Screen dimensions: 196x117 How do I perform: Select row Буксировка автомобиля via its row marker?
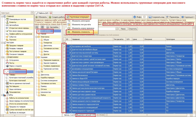tap(65, 46)
